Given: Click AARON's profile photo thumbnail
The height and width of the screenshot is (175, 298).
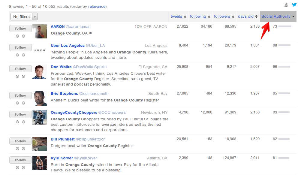Looking at the screenshot, I should (x=40, y=31).
